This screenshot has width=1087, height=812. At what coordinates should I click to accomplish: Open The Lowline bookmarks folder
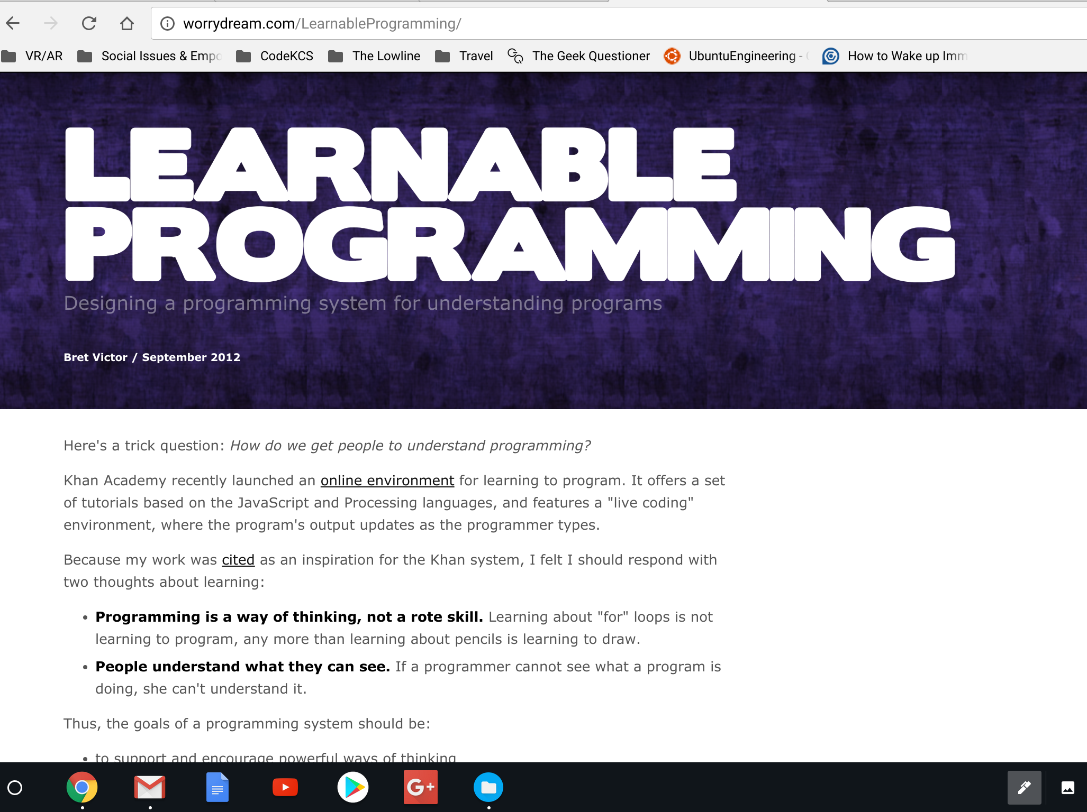(375, 56)
